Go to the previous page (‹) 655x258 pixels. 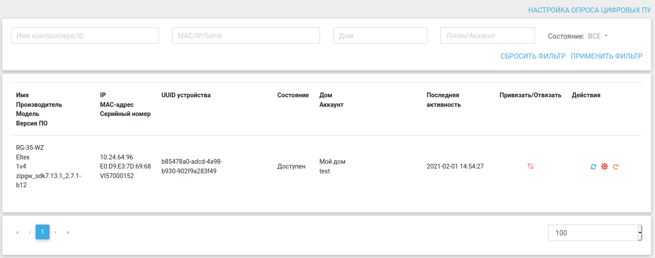(x=30, y=232)
